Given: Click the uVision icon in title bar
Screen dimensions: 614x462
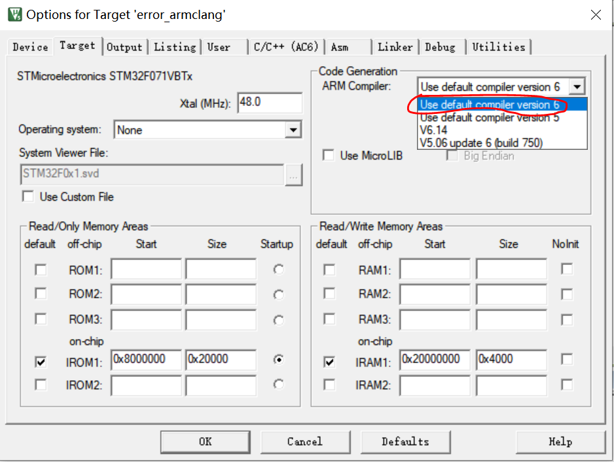Looking at the screenshot, I should tap(14, 14).
